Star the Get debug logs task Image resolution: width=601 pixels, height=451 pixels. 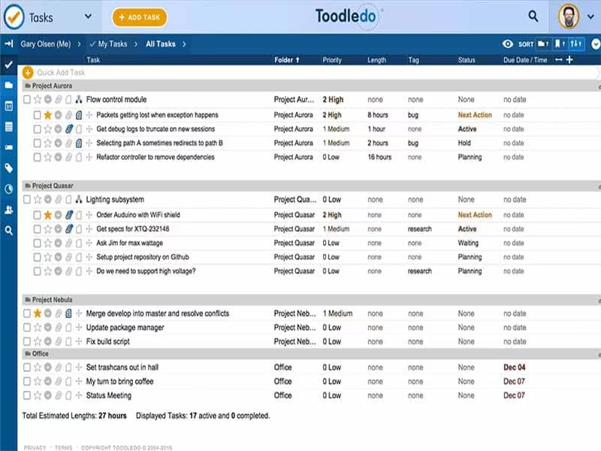click(47, 129)
